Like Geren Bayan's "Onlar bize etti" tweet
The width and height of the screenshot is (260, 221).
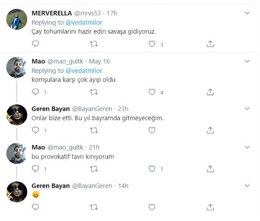click(152, 130)
